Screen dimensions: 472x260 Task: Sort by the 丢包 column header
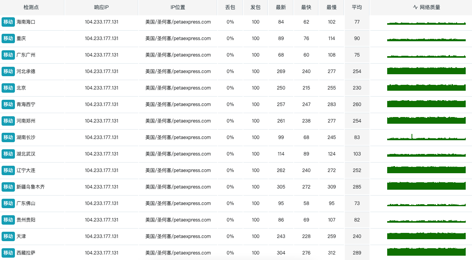pyautogui.click(x=230, y=7)
